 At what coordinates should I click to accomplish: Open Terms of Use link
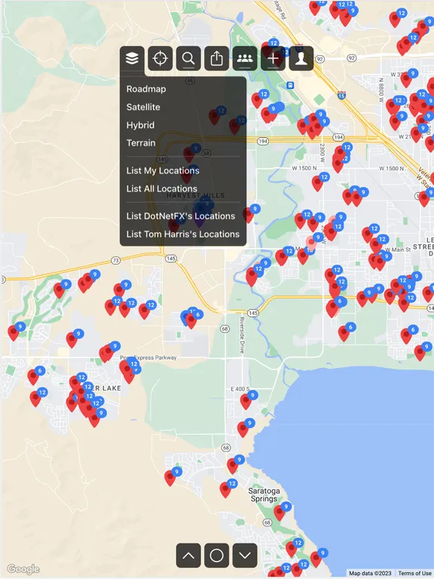(x=415, y=573)
